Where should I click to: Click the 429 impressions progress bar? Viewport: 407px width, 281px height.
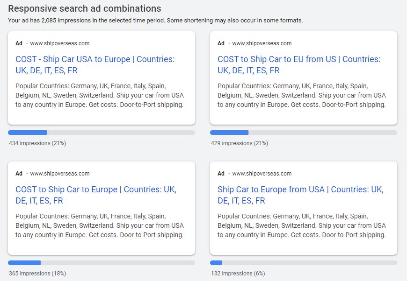coord(304,133)
